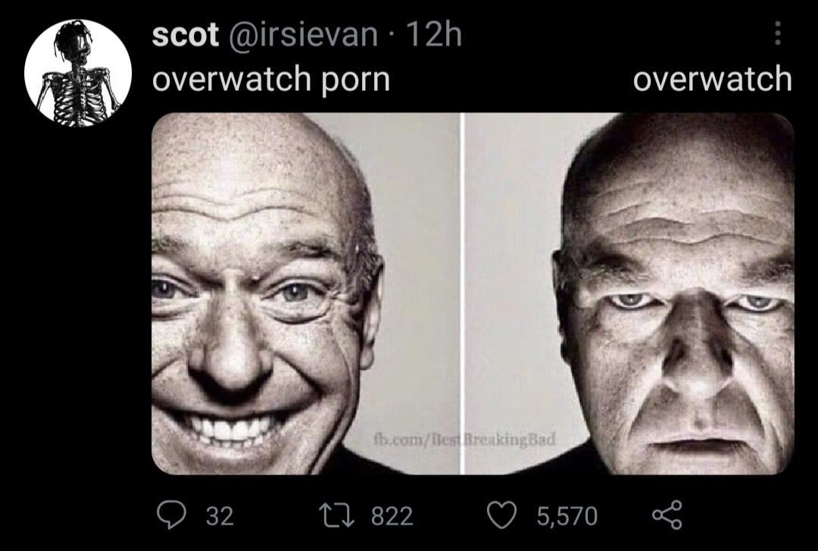
Task: Open the 12h timestamp link
Action: 434,34
